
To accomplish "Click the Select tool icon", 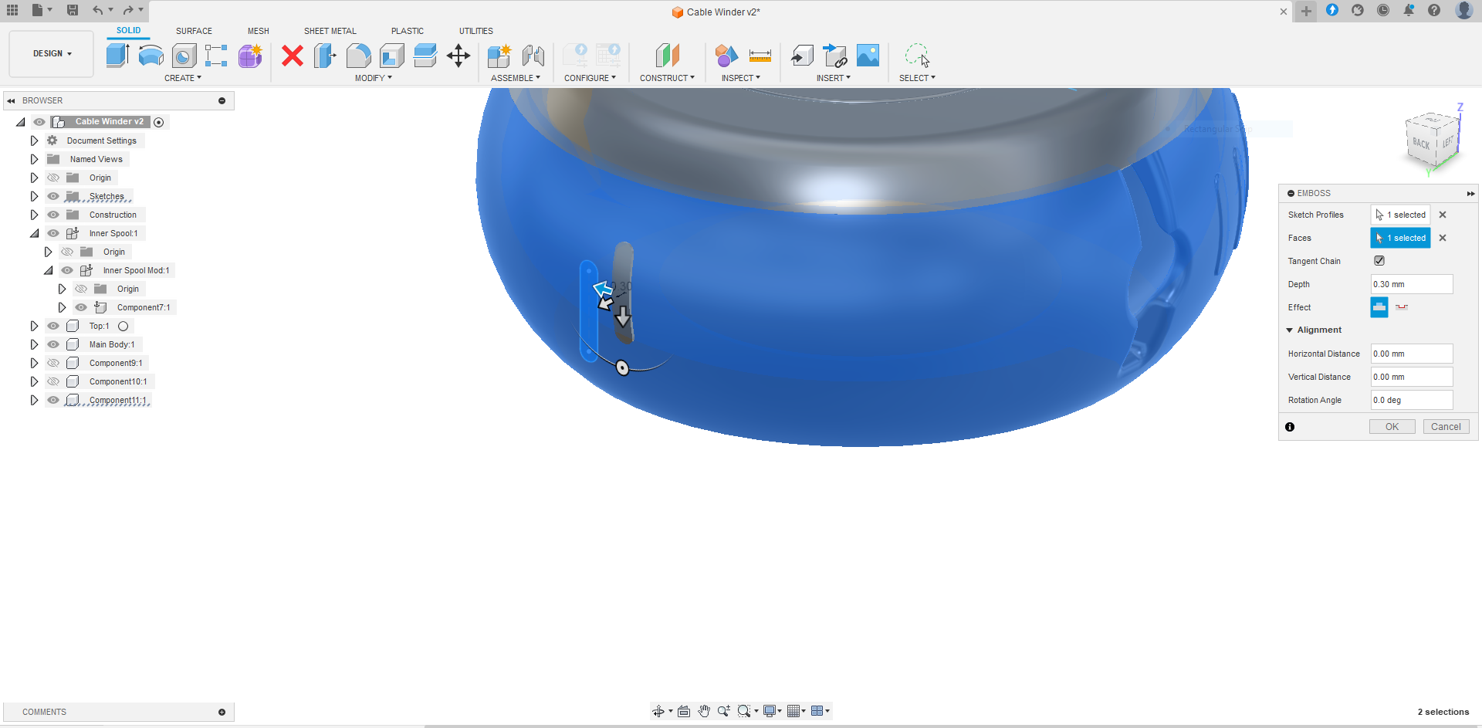I will [918, 56].
